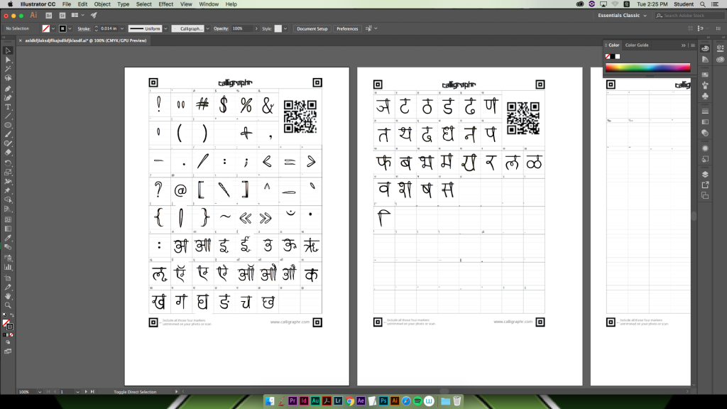Image resolution: width=727 pixels, height=409 pixels.
Task: Choose the Eyedropper tool
Action: [x=8, y=239]
